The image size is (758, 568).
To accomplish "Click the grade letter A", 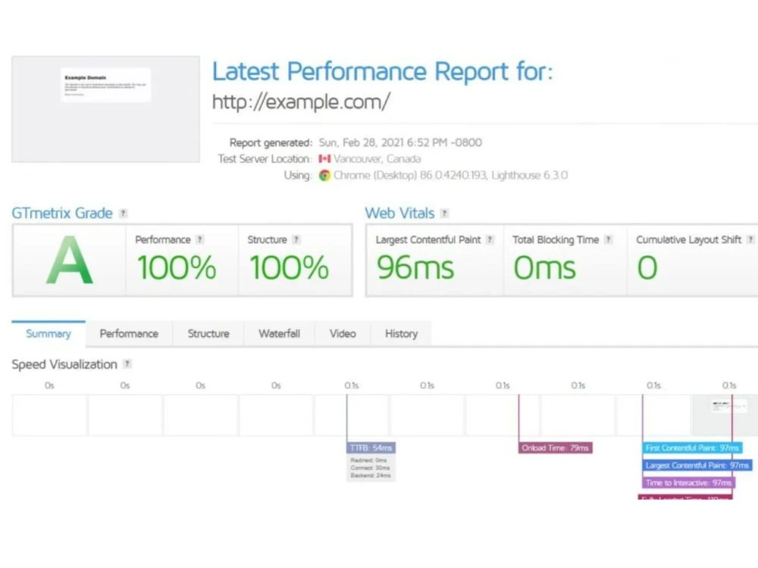I will [x=70, y=261].
